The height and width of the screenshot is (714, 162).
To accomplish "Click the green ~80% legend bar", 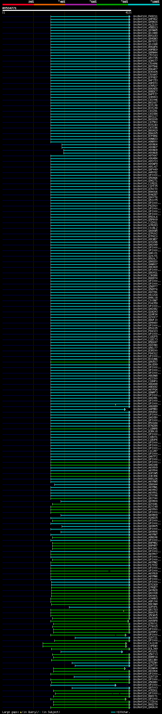I will point(112,5).
